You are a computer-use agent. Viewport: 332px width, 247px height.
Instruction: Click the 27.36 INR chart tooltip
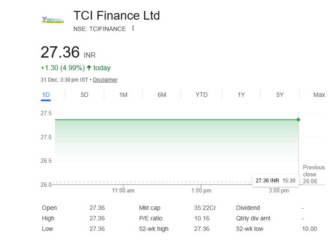click(x=275, y=180)
